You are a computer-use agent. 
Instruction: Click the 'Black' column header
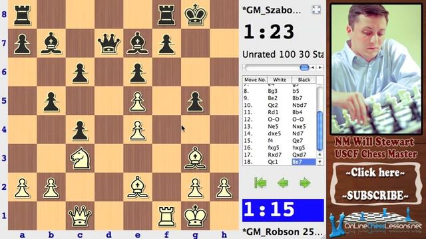click(x=304, y=80)
